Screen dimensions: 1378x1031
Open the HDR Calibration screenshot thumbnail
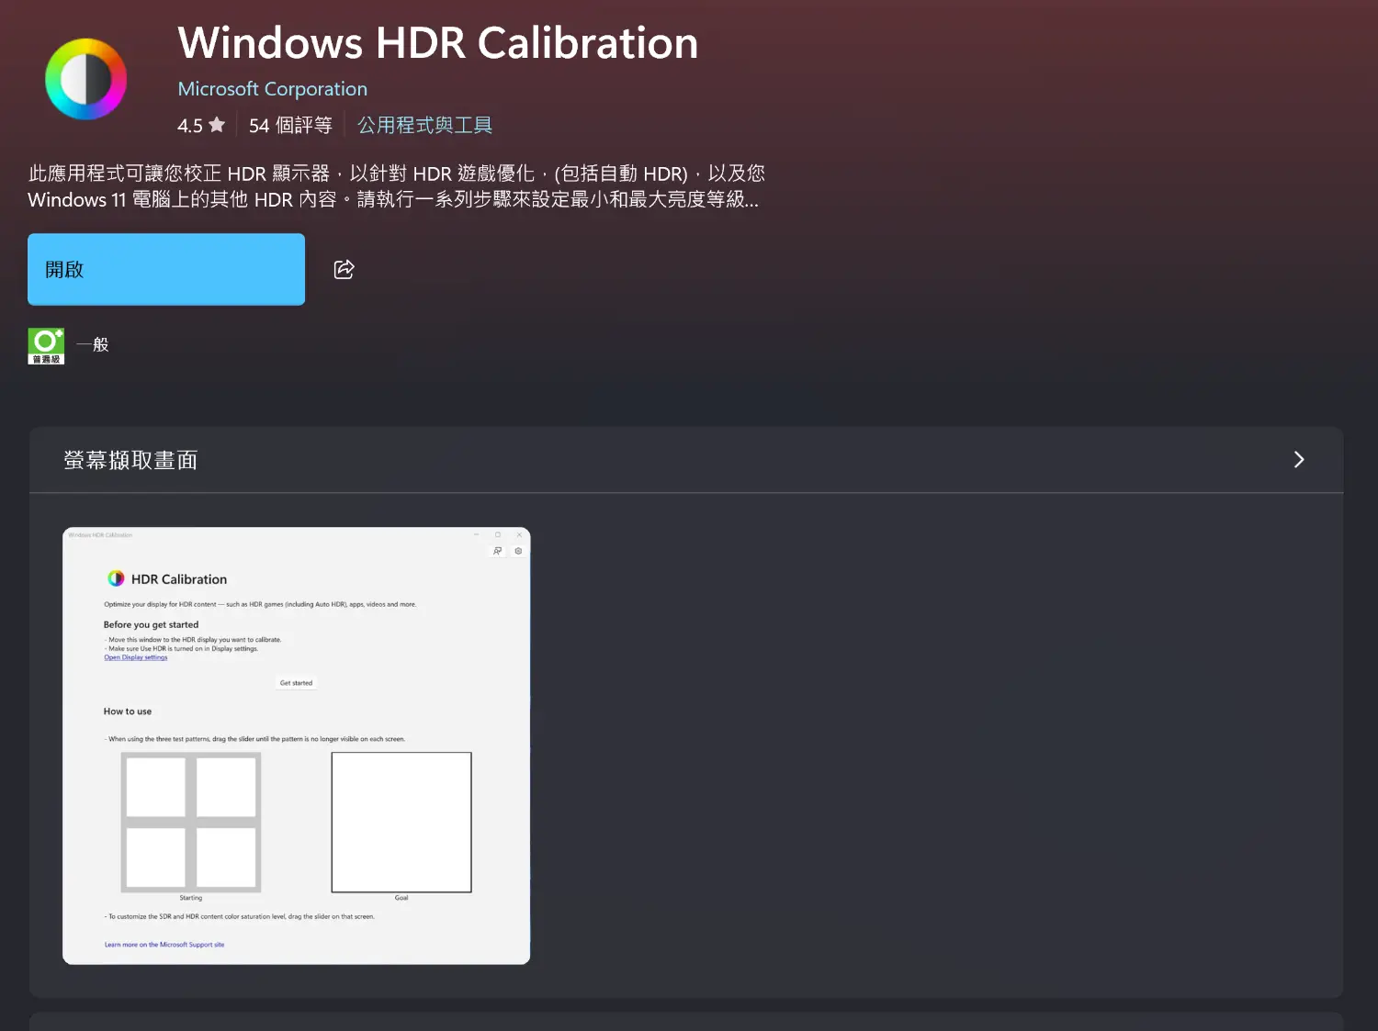tap(297, 745)
